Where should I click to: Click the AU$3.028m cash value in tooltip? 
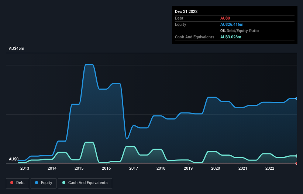click(231, 37)
